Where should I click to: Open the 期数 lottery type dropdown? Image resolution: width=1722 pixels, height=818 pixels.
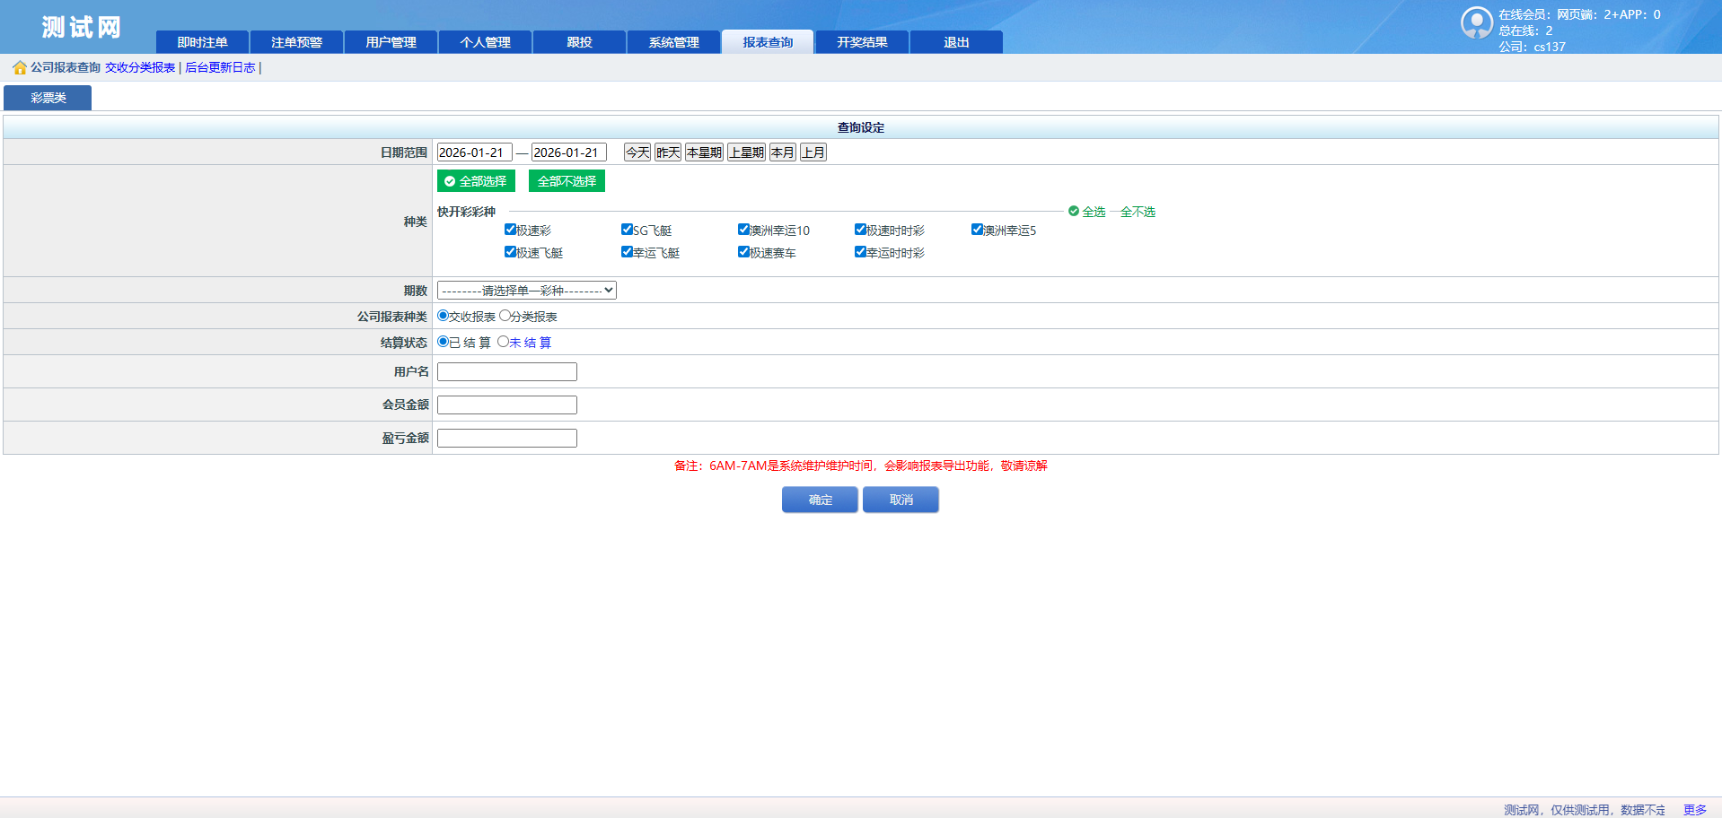(x=526, y=291)
